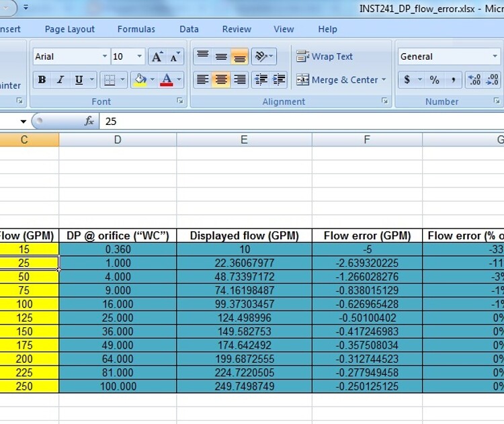Select cell with DP value 0.360
Viewport: 504px width, 424px height.
click(x=118, y=249)
